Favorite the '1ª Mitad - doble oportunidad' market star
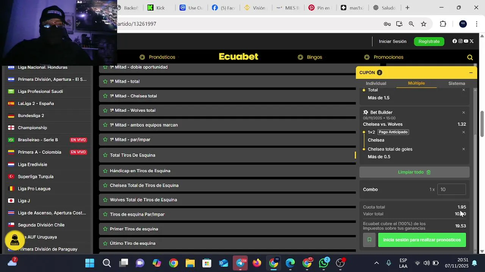Screen dimensions: 485x272 tap(105, 67)
